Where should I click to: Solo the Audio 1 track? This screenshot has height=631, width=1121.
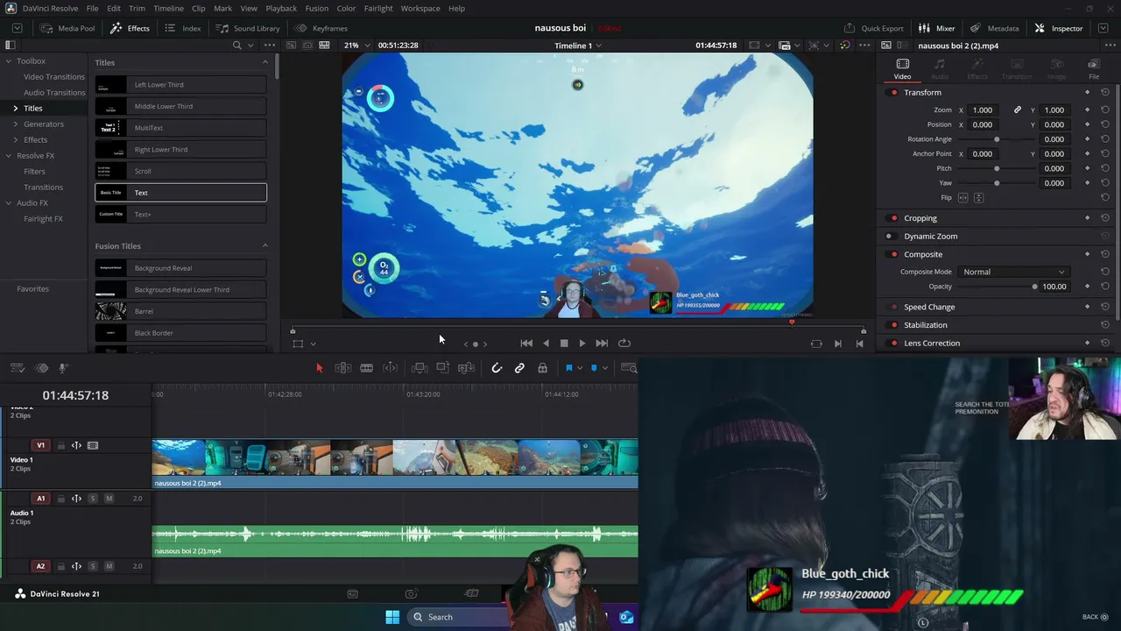[93, 499]
